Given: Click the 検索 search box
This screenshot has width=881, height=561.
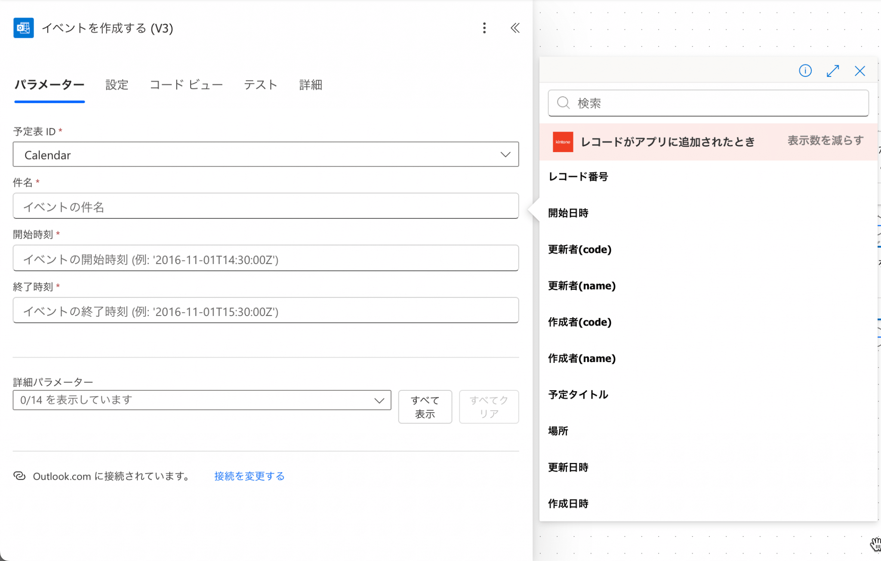Looking at the screenshot, I should [708, 103].
